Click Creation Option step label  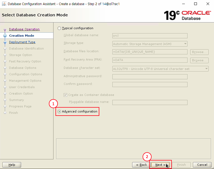point(21,94)
